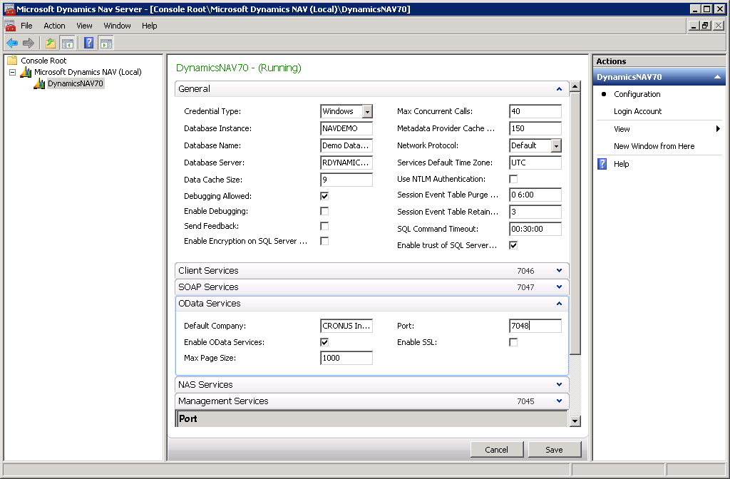The height and width of the screenshot is (479, 730).
Task: Click the Console Root folder icon
Action: (12, 61)
